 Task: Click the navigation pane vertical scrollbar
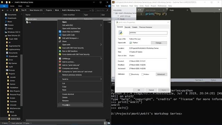22,80
